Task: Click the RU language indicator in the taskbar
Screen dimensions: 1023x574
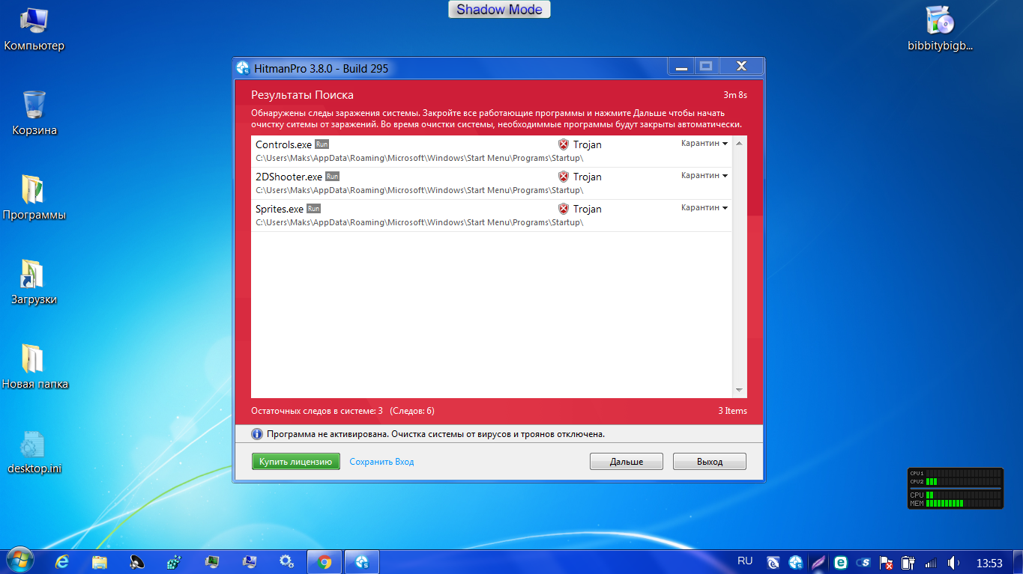Action: pyautogui.click(x=745, y=561)
